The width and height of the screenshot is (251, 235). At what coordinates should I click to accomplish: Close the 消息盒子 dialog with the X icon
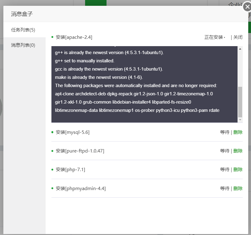point(247,7)
